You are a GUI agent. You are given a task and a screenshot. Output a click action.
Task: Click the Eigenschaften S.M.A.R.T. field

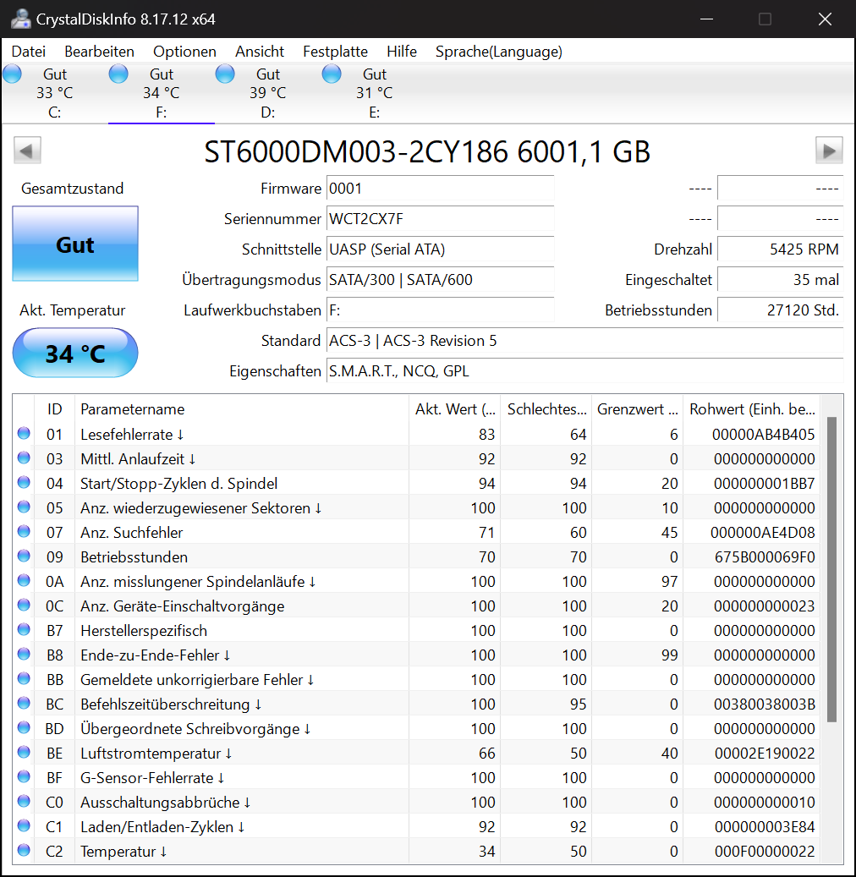click(584, 370)
